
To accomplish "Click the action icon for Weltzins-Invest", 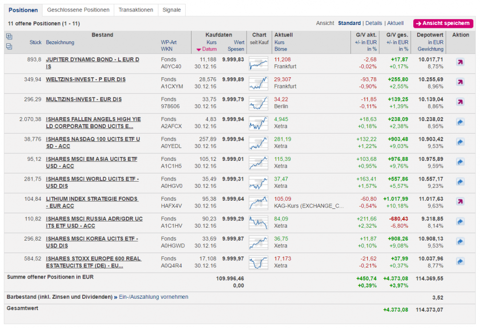I will tap(460, 82).
